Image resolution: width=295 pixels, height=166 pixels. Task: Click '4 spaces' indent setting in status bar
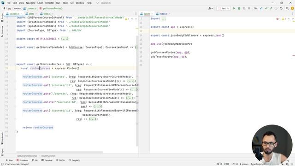point(244,164)
